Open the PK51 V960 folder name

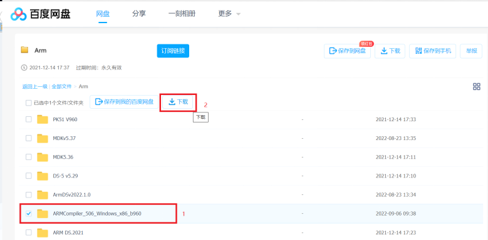tap(65, 119)
